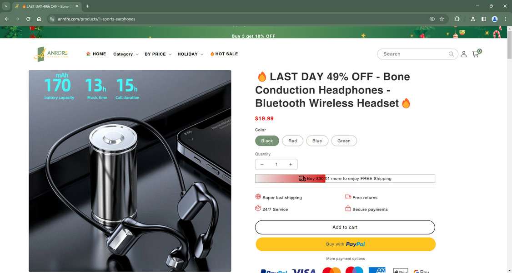
Task: Open the browser extensions puzzle icon
Action: (x=457, y=19)
